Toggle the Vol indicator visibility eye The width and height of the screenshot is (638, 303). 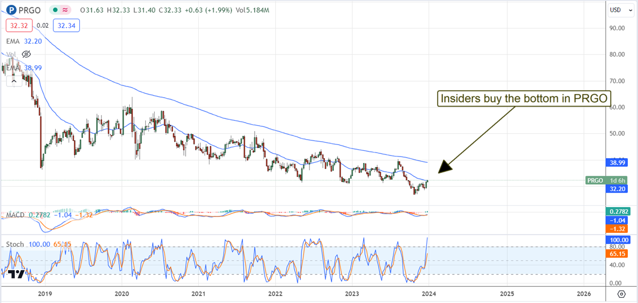27,54
